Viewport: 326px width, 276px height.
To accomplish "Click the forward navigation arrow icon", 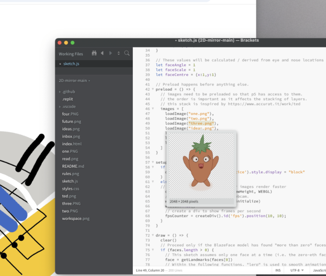I will tap(110, 53).
